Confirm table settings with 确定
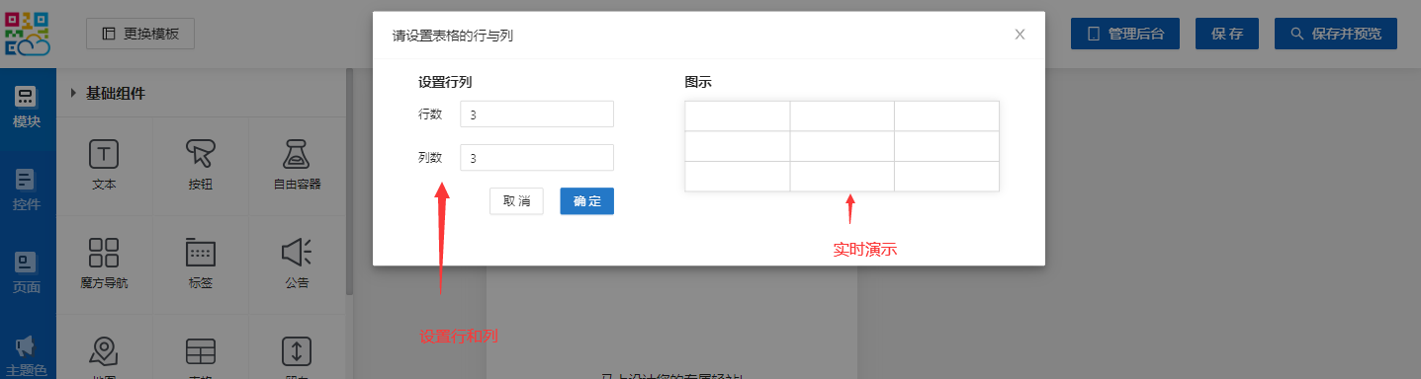Screen dimensions: 1421x379 586,201
